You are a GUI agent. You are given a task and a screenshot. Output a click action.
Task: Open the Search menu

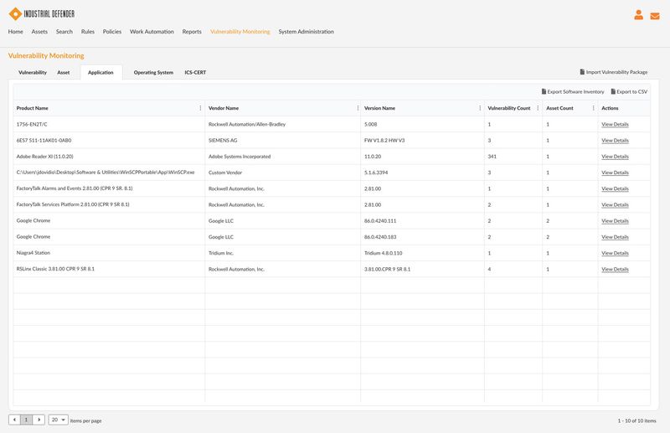[x=64, y=32]
